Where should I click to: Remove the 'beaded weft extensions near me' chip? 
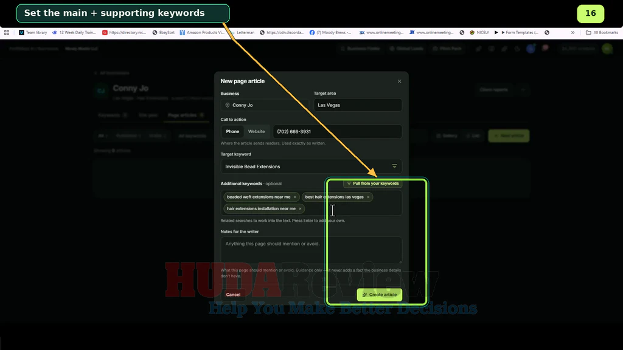coord(295,197)
